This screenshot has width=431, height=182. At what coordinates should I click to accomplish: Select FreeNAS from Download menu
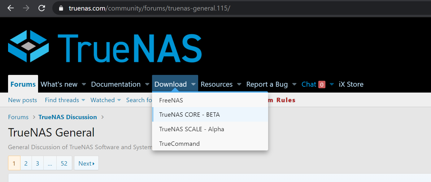click(210, 100)
